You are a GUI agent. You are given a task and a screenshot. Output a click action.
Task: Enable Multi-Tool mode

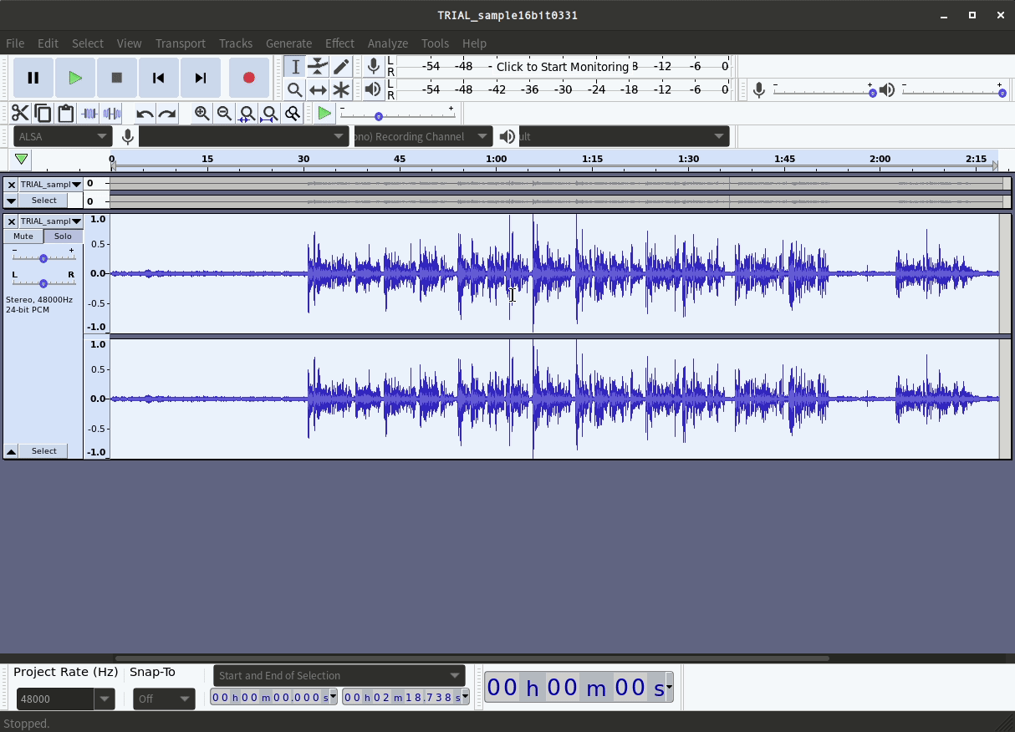pyautogui.click(x=342, y=89)
